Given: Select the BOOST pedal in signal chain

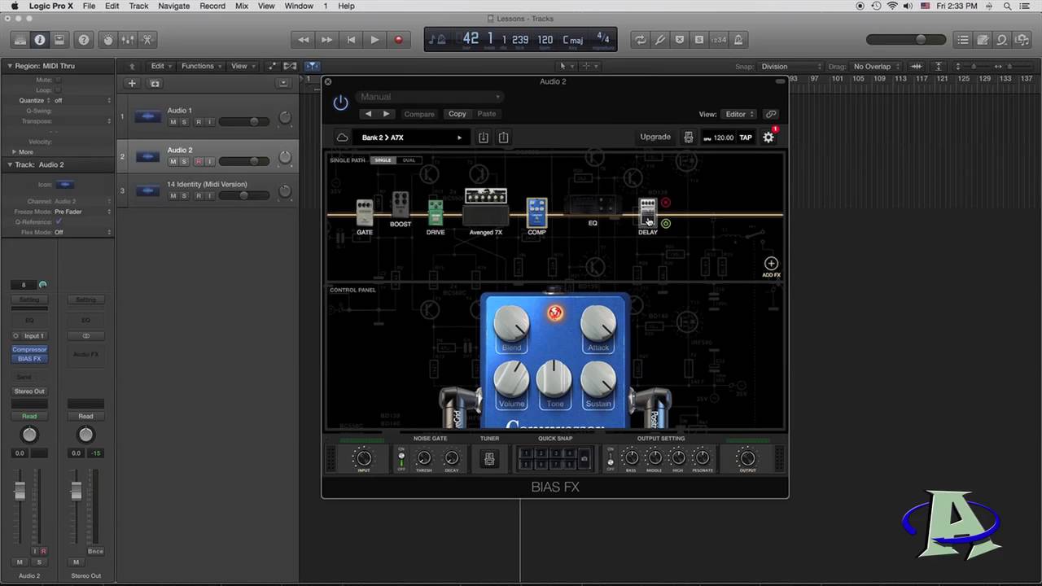Looking at the screenshot, I should tap(400, 205).
